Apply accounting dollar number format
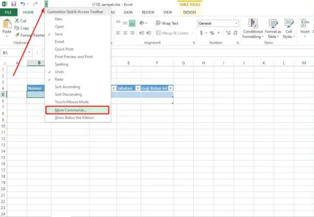The height and width of the screenshot is (217, 314). point(201,33)
